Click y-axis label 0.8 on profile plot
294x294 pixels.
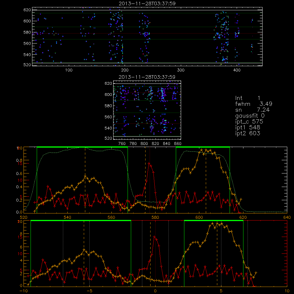(x=19, y=160)
